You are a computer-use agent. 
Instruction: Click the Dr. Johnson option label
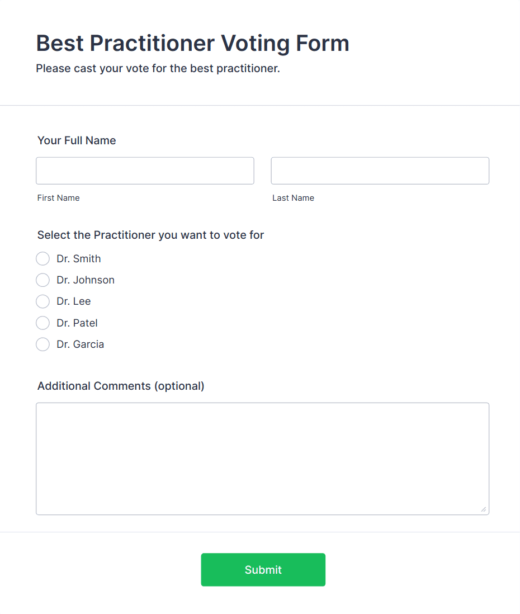(x=86, y=280)
